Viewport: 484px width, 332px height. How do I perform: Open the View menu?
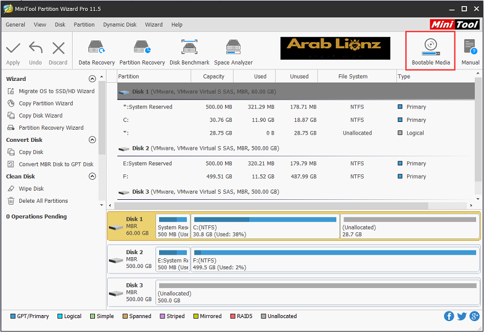coord(40,25)
